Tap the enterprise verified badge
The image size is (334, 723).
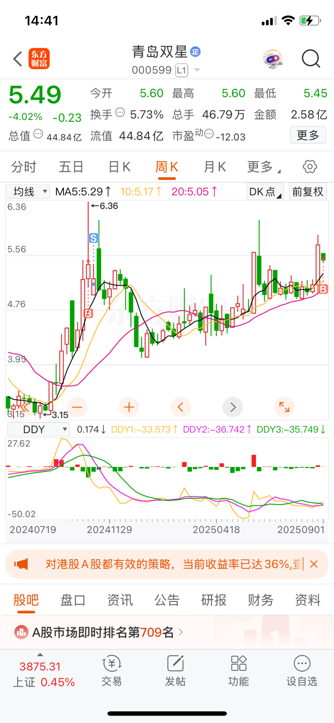[x=196, y=52]
